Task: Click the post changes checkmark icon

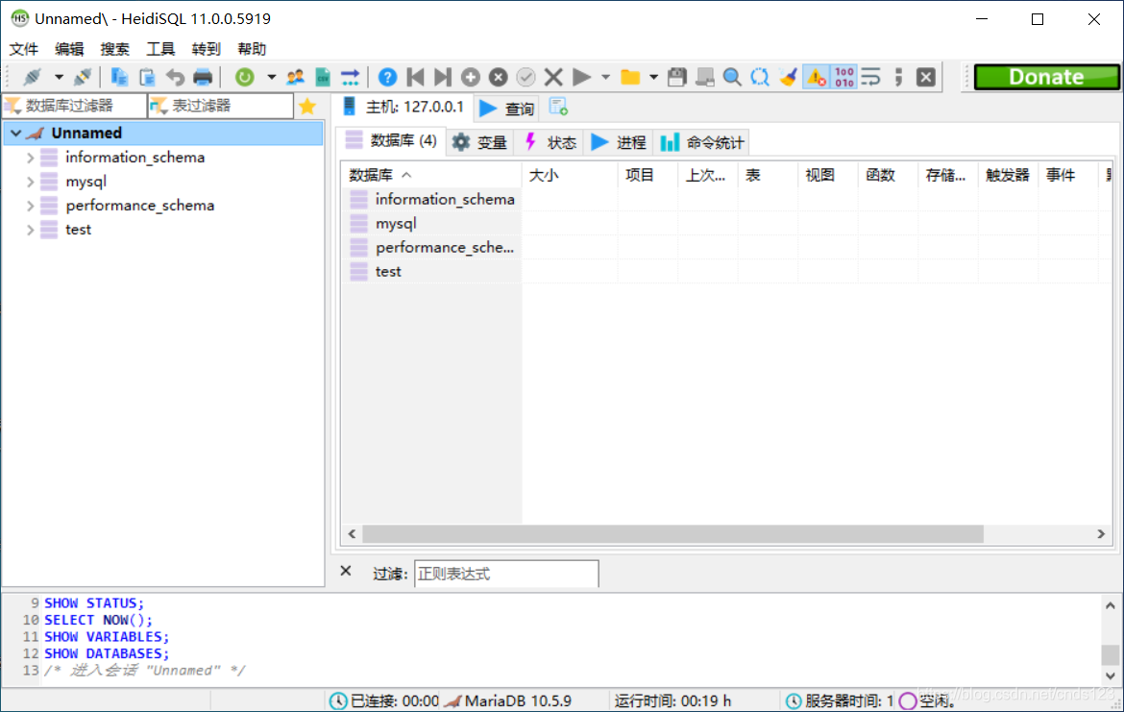Action: [x=525, y=77]
